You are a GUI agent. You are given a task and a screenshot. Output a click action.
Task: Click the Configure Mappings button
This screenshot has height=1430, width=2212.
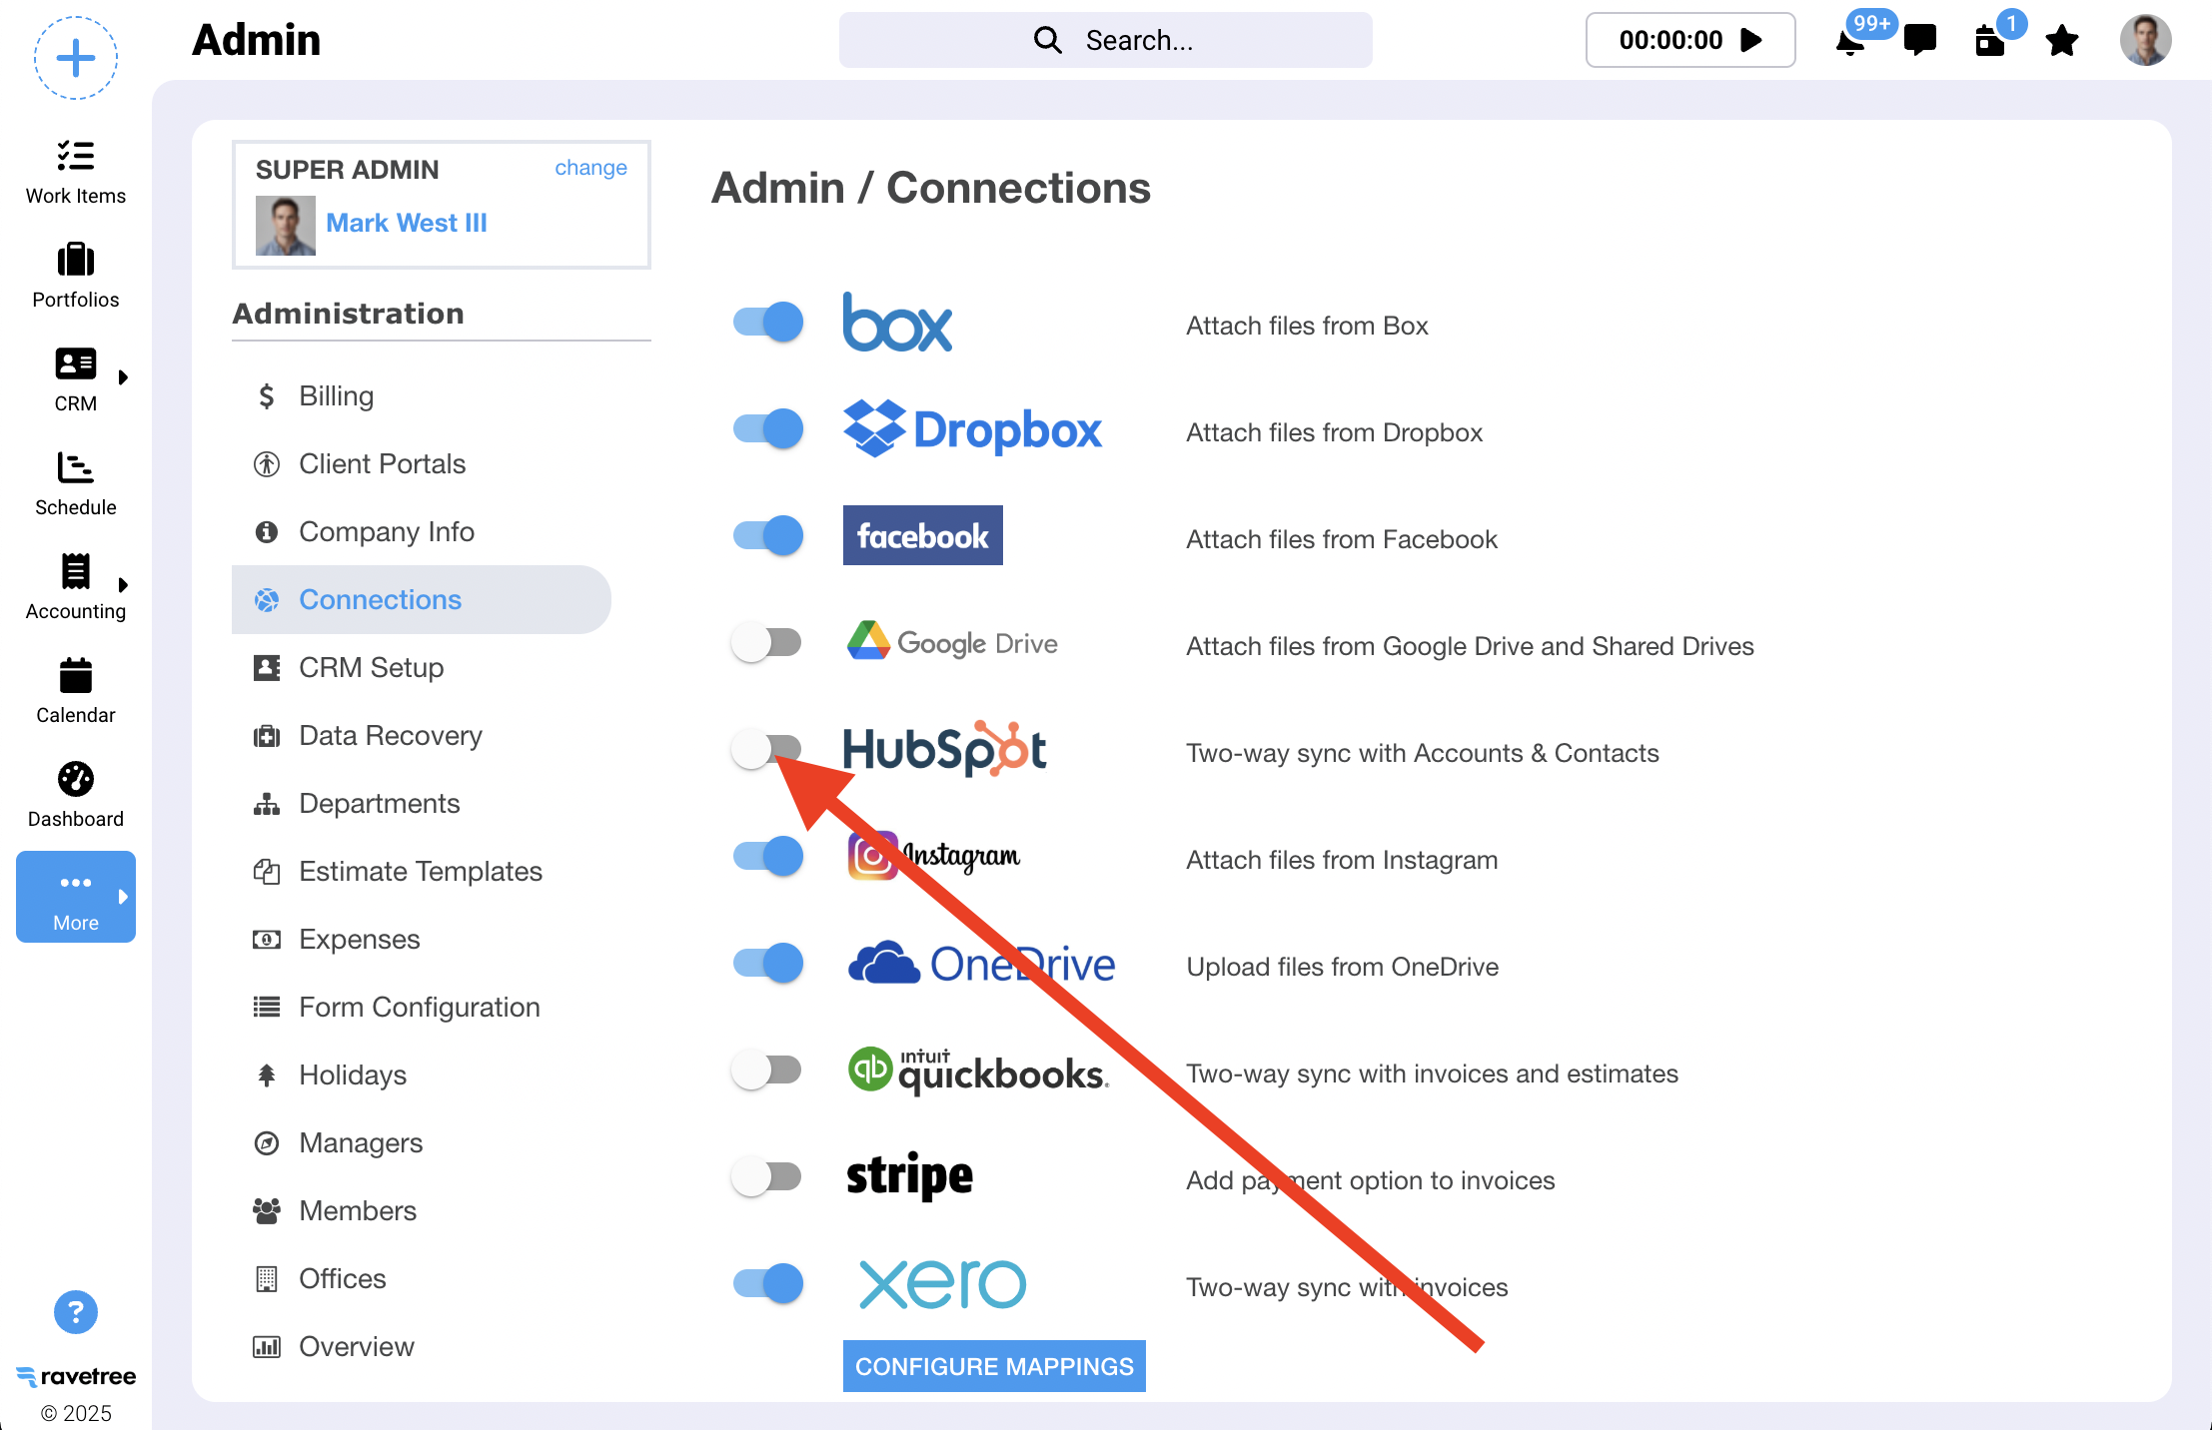click(x=993, y=1366)
